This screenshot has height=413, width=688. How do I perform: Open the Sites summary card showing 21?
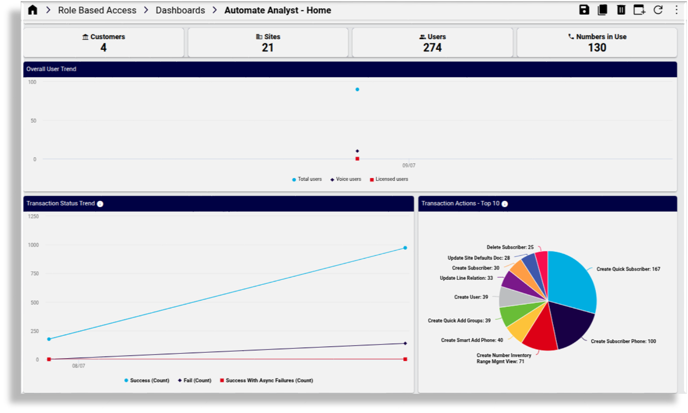point(267,42)
